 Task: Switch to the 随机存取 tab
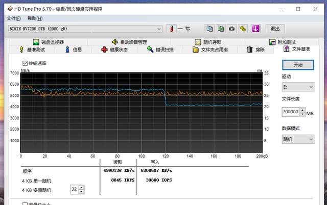click(x=208, y=42)
